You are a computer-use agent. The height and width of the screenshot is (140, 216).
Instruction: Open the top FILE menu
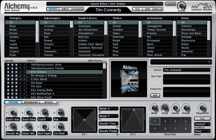click(x=138, y=9)
